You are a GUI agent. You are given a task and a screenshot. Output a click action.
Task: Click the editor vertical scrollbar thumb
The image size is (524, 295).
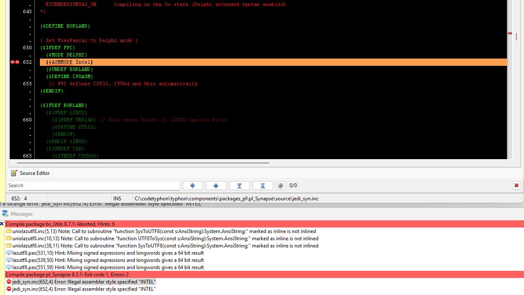516,37
